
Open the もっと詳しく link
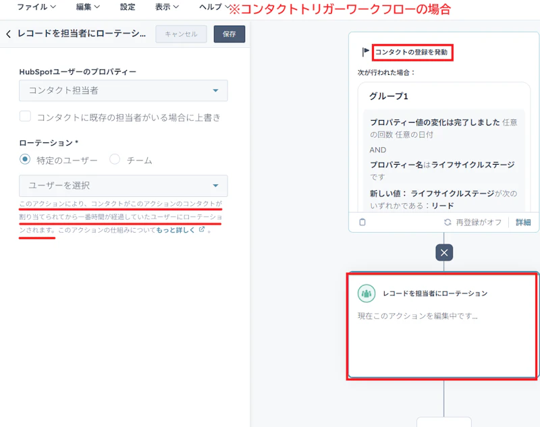pos(175,230)
